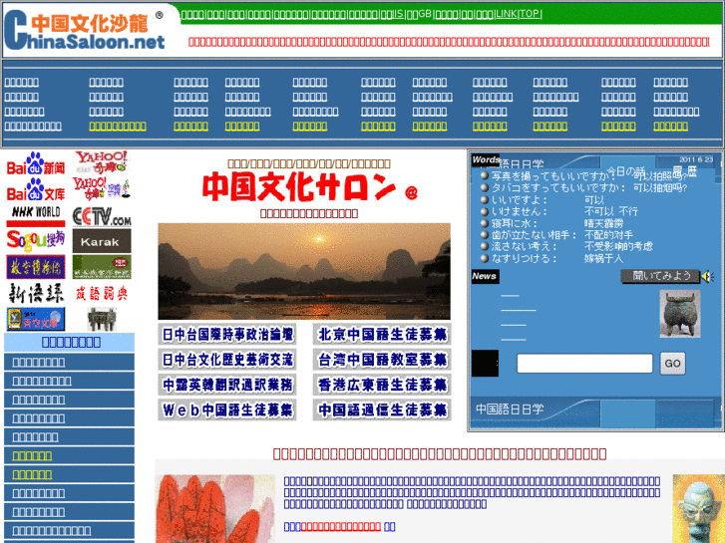Click the black square left of search box
This screenshot has width=725, height=543.
click(485, 364)
